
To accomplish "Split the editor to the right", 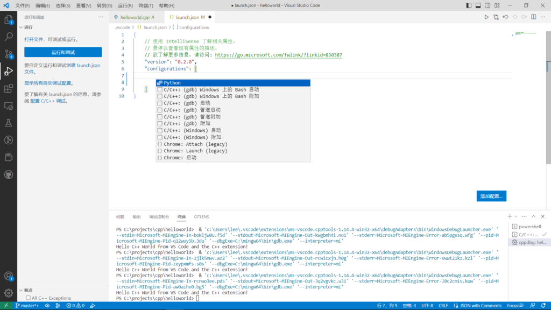I will click(x=533, y=17).
